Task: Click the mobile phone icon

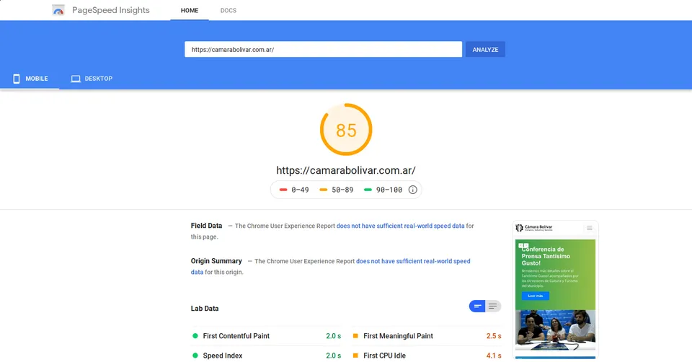Action: (17, 79)
